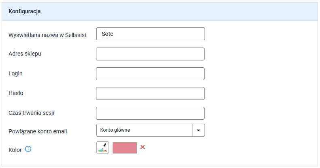320x168 pixels.
Task: Open the color picker paintbrush icon
Action: [103, 148]
